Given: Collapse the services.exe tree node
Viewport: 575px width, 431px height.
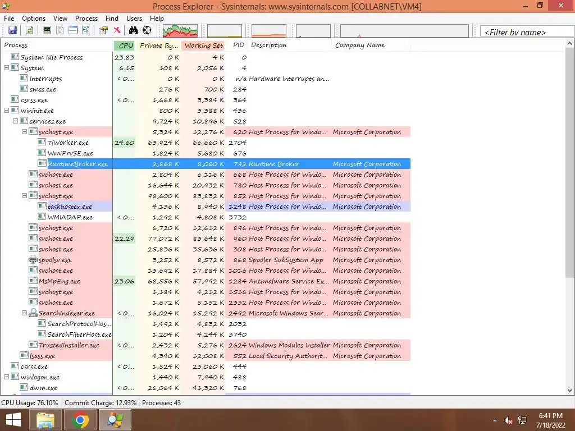Looking at the screenshot, I should 15,121.
